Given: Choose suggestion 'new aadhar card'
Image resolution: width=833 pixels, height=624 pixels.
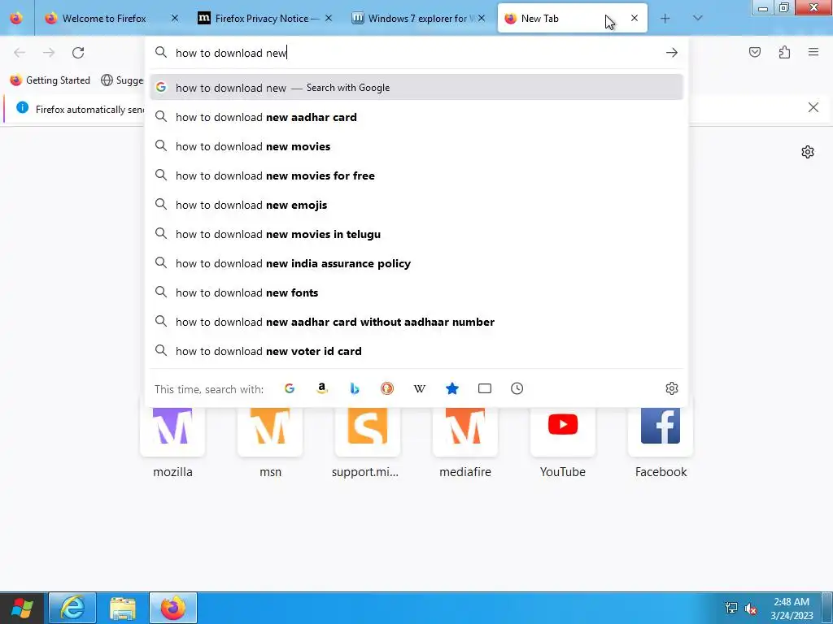Looking at the screenshot, I should 416,117.
